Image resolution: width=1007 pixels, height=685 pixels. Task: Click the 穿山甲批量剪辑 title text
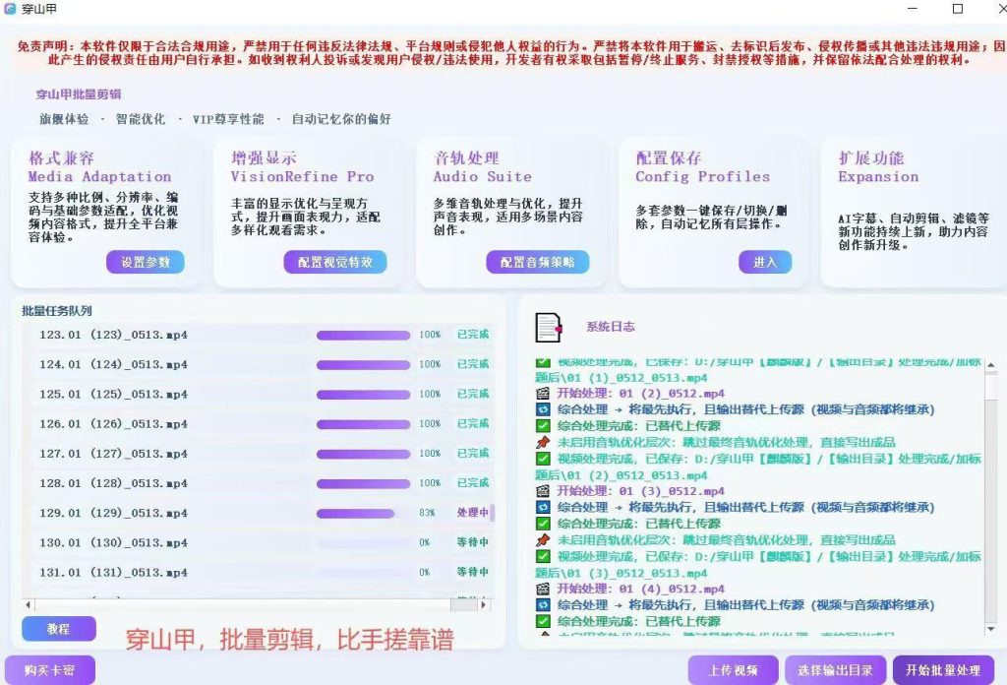[x=79, y=94]
